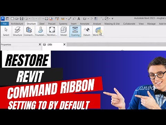
Task: Click the greyed Close Inactive Views icon
Action: pos(102,18)
